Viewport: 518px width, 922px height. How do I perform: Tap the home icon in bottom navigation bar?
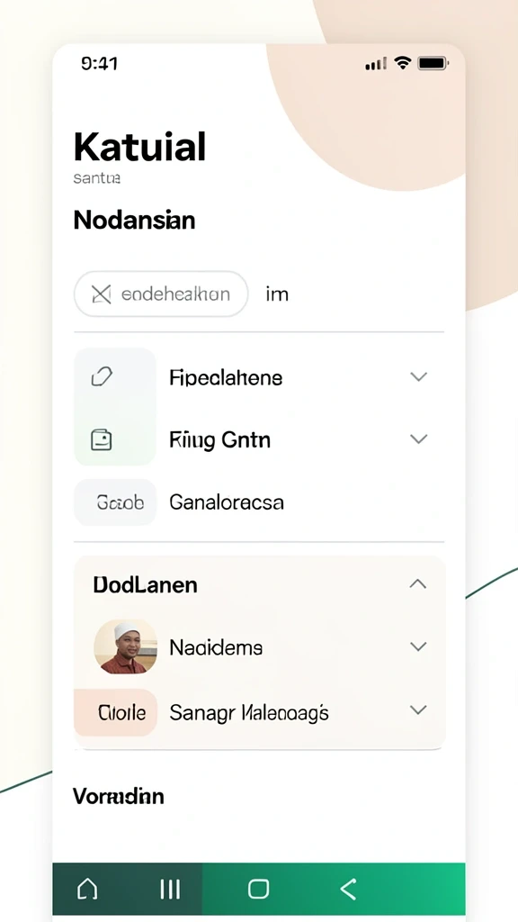pos(87,889)
